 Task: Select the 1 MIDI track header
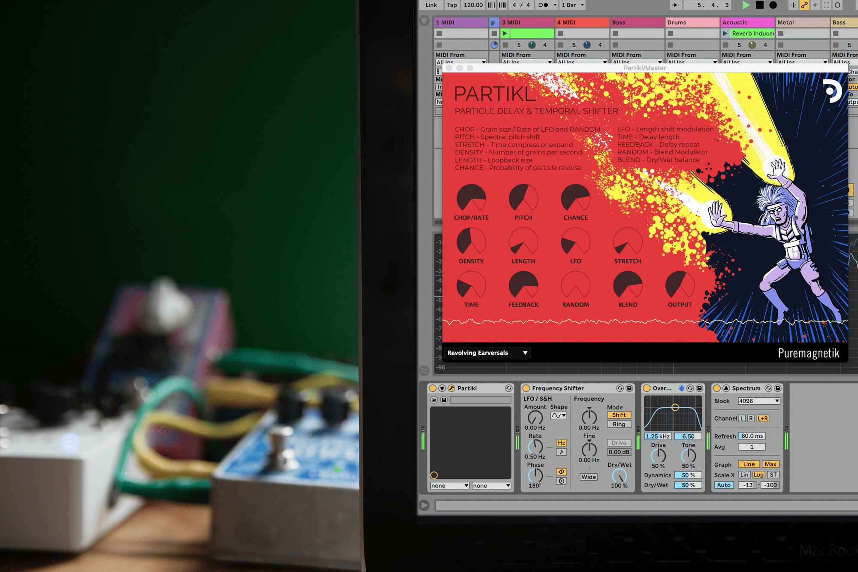(461, 22)
